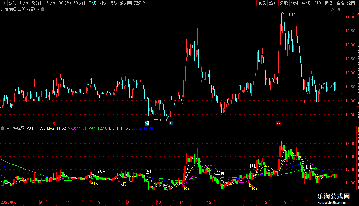Click the 财 financial report marker
Viewport: 359px width, 206px height.
click(x=171, y=123)
